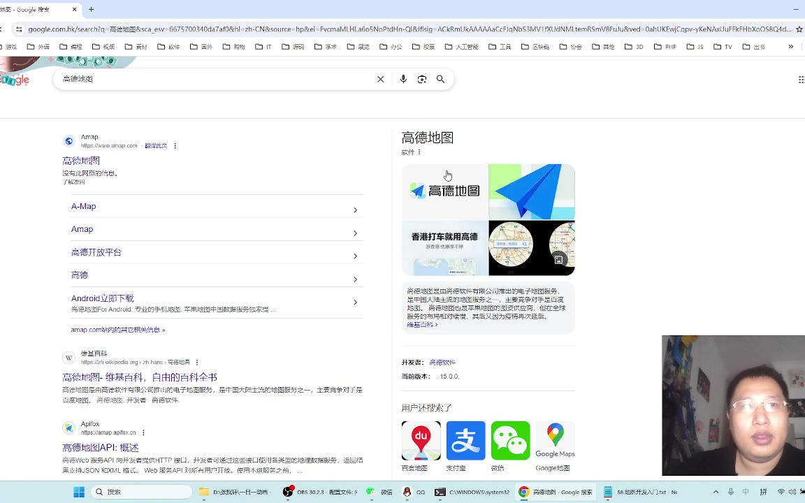This screenshot has height=503, width=805.
Task: Click the Windows taskbar search box
Action: pyautogui.click(x=142, y=492)
